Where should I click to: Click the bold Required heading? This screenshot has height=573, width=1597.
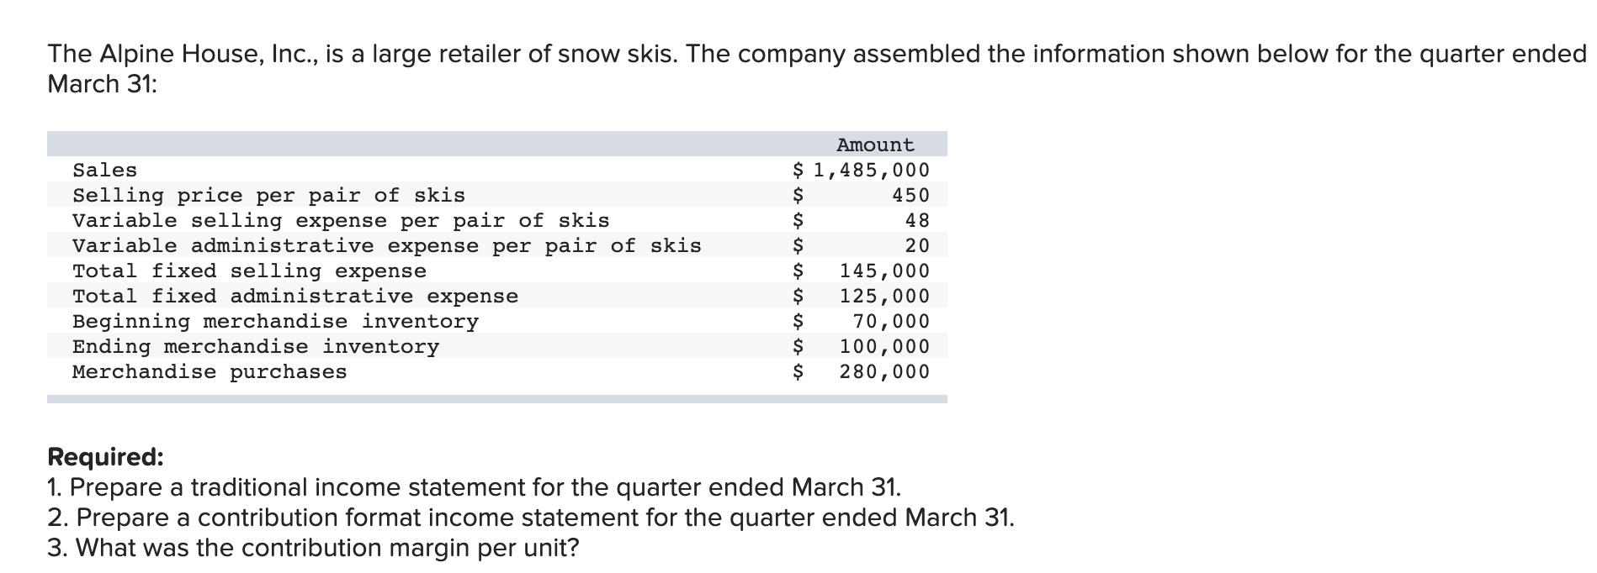click(105, 457)
